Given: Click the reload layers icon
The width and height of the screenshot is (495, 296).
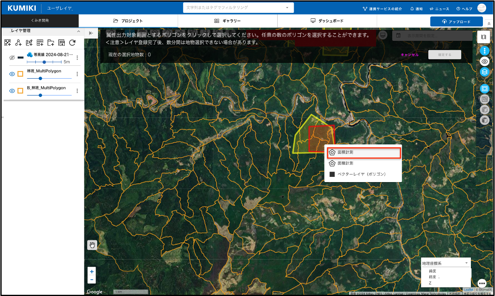Looking at the screenshot, I should click(72, 43).
